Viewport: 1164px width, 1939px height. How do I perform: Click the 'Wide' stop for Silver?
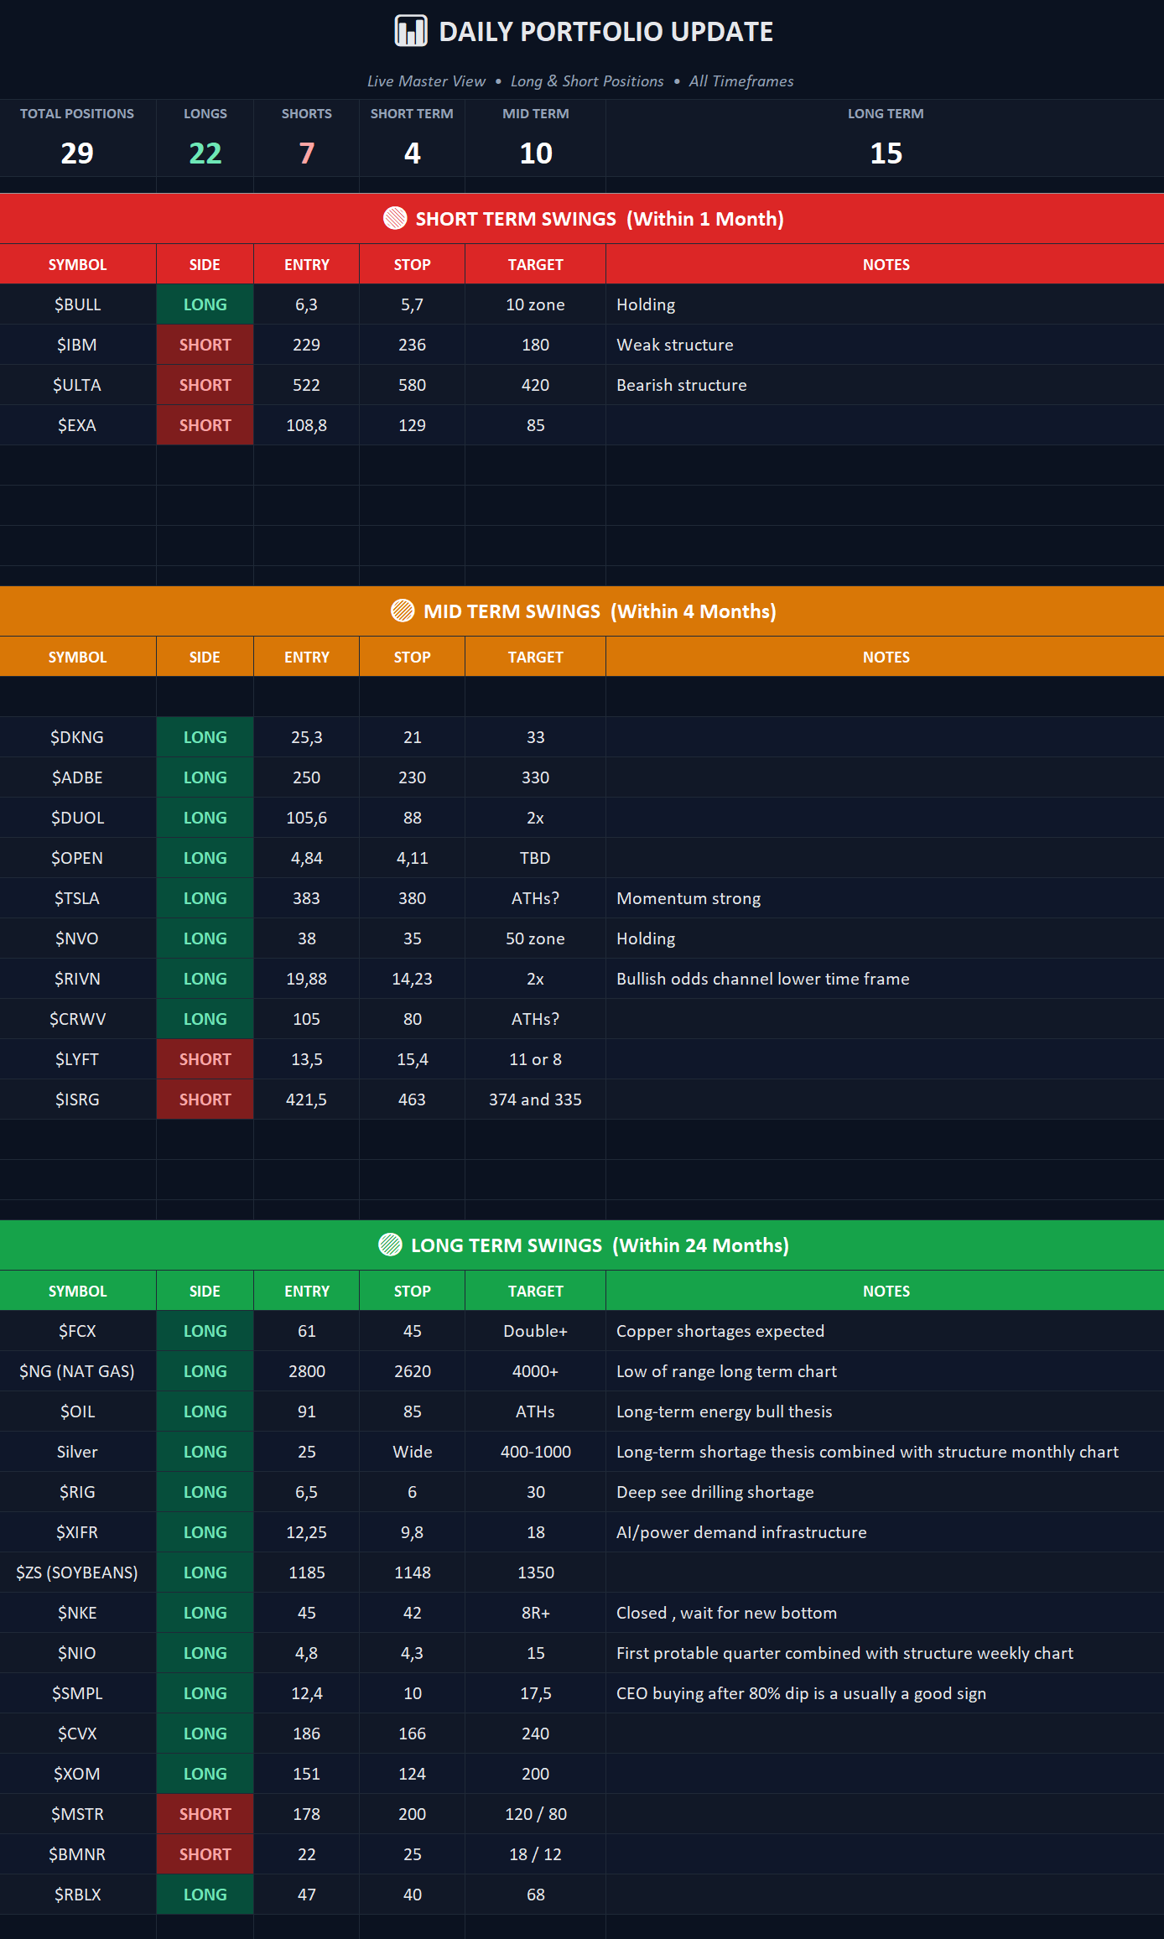412,1452
